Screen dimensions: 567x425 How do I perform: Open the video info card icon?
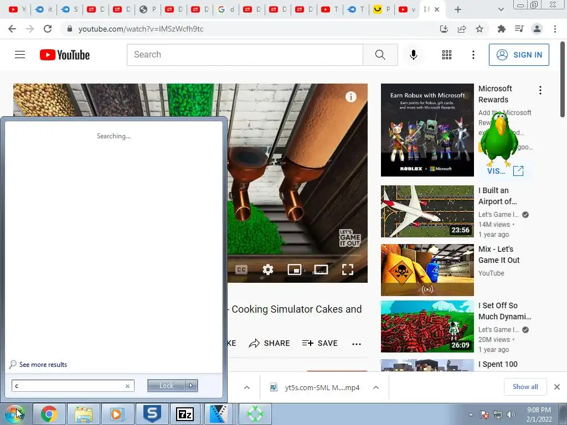[x=350, y=96]
